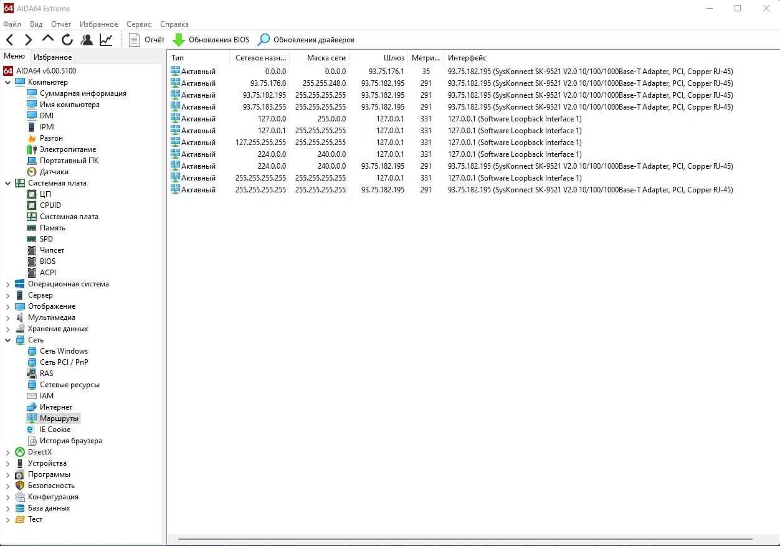Click the Forward navigation arrow
This screenshot has height=546, width=780.
(x=28, y=40)
